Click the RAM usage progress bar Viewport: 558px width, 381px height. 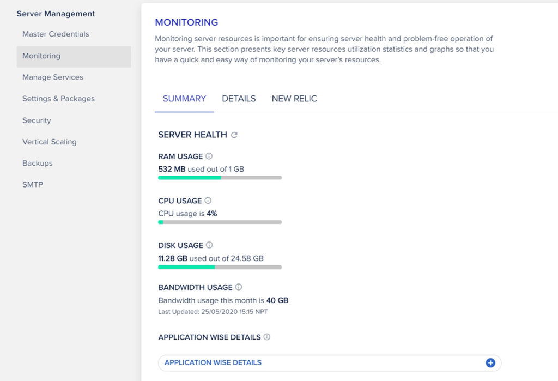point(220,177)
